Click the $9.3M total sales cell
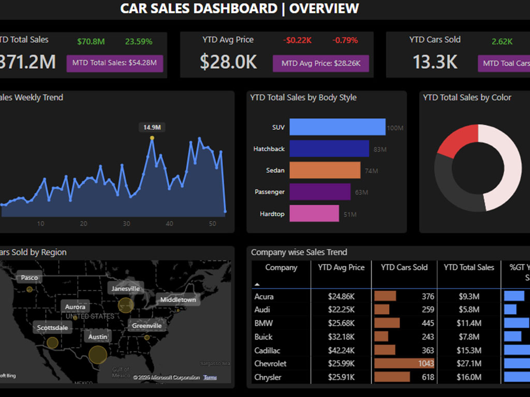 469,296
